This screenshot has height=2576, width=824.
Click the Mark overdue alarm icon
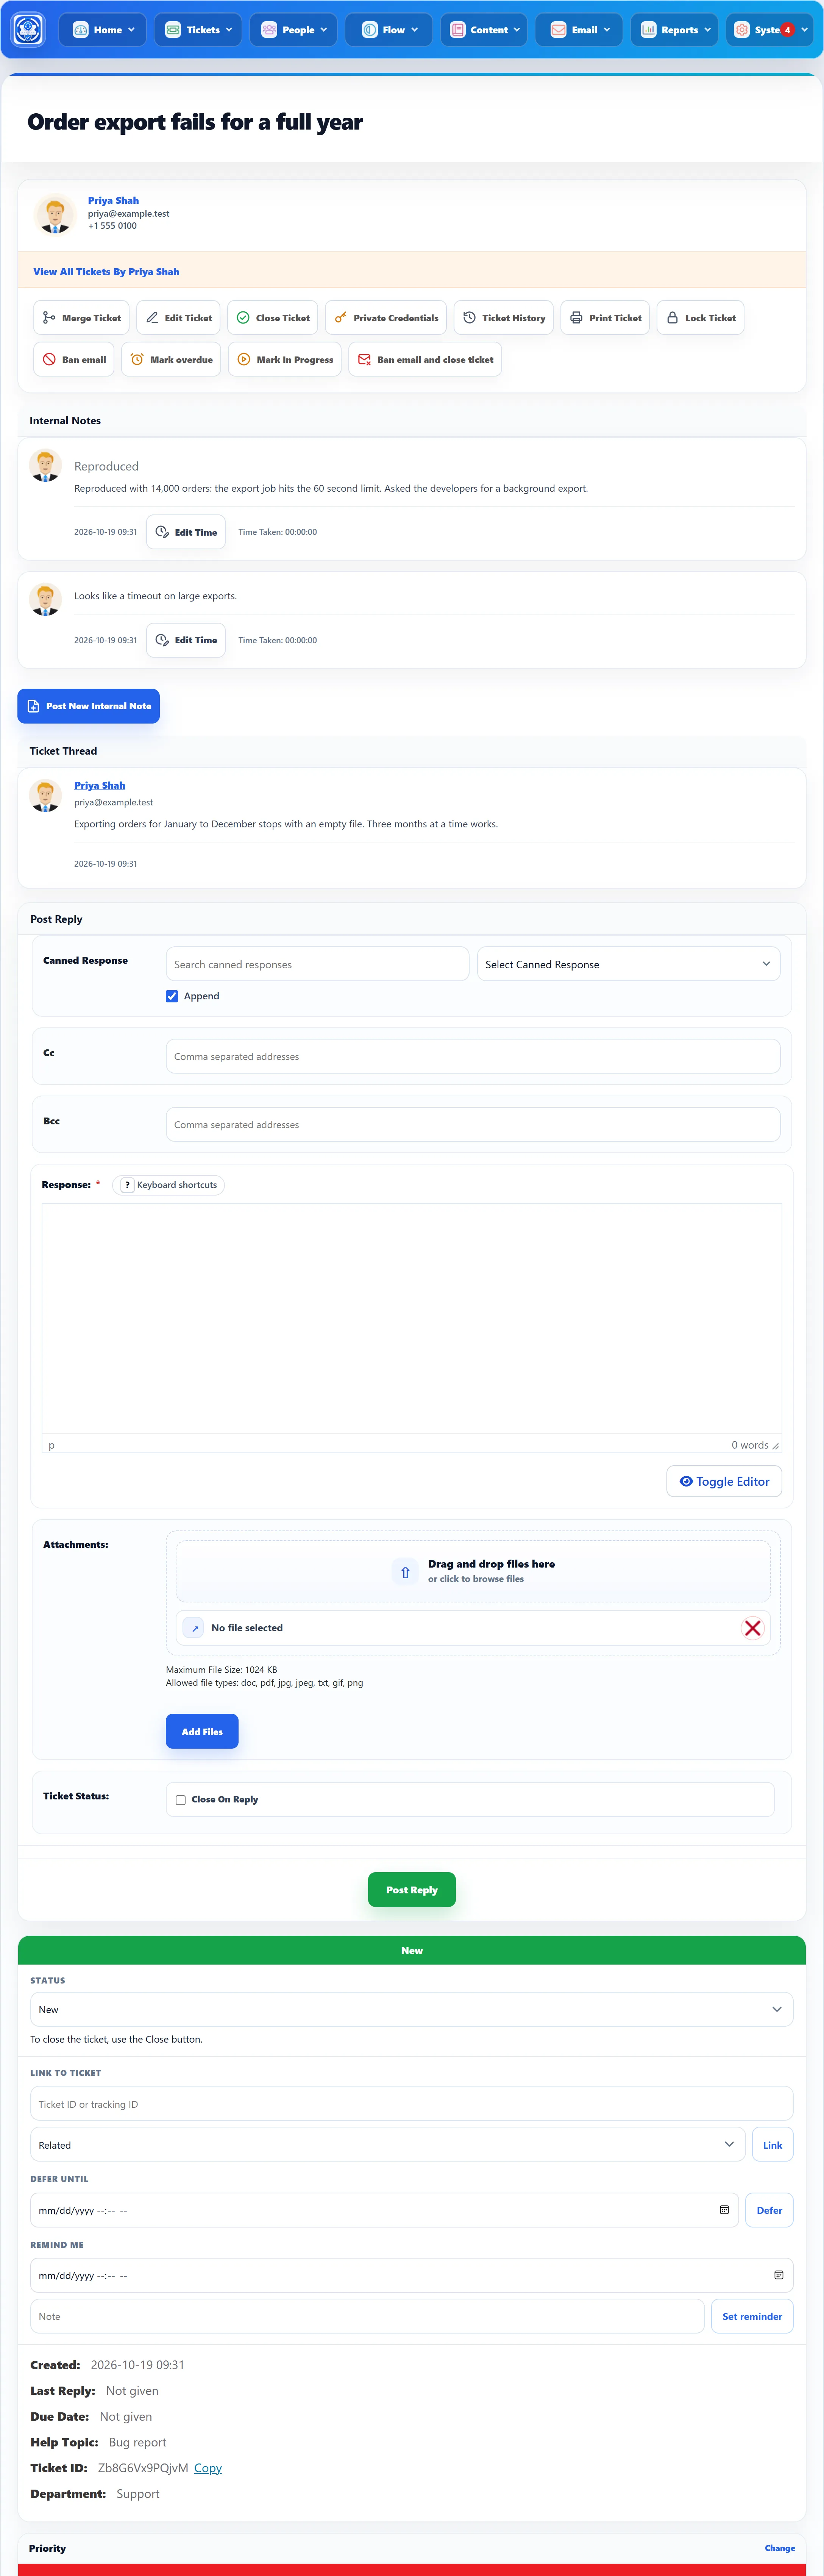[x=137, y=360]
